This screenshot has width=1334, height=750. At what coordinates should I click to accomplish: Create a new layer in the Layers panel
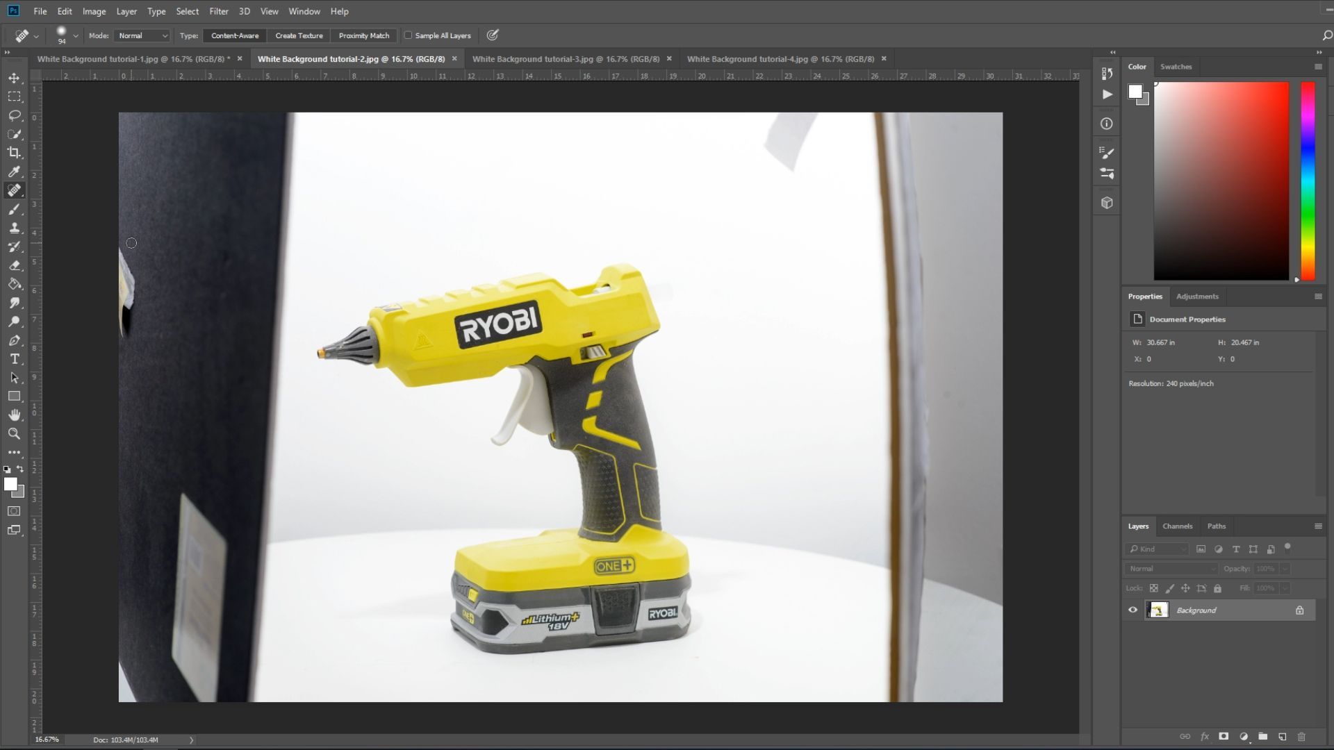pyautogui.click(x=1282, y=737)
